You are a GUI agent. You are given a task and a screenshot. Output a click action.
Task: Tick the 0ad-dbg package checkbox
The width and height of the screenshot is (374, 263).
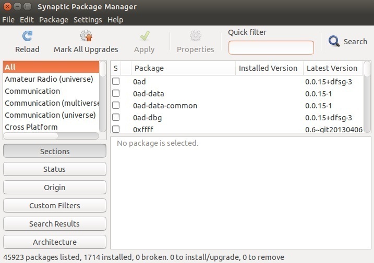click(x=116, y=118)
